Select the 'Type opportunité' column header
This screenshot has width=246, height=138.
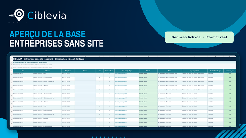click(195, 71)
